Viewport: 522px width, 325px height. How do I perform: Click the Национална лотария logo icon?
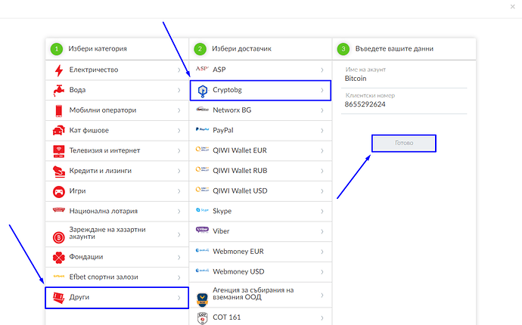(x=59, y=210)
